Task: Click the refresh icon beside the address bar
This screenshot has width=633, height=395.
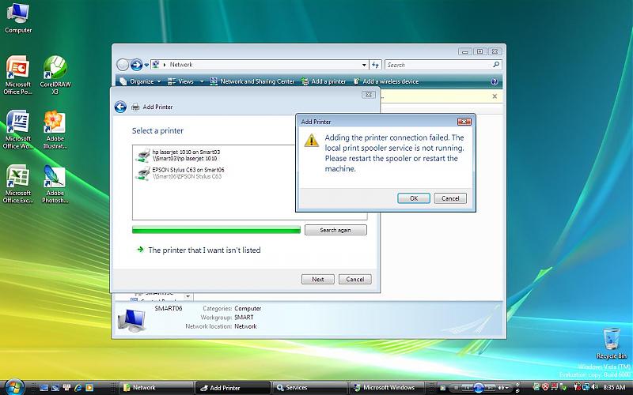Action: [x=377, y=65]
